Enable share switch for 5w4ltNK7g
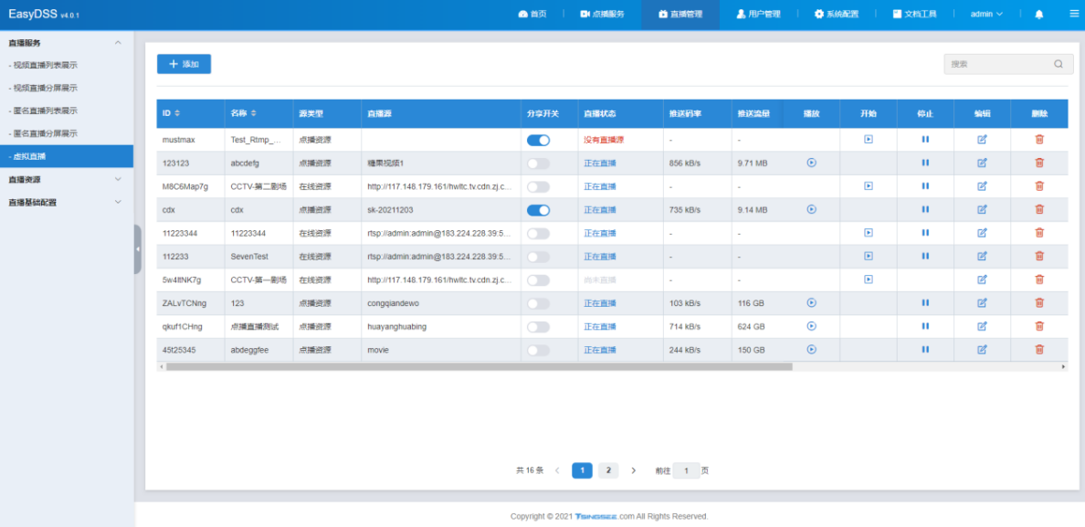Screen dimensions: 1085x527 tap(538, 280)
